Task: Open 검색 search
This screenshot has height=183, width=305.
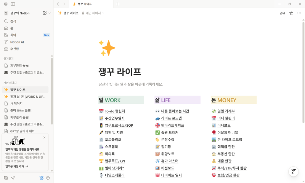Action: click(x=25, y=21)
